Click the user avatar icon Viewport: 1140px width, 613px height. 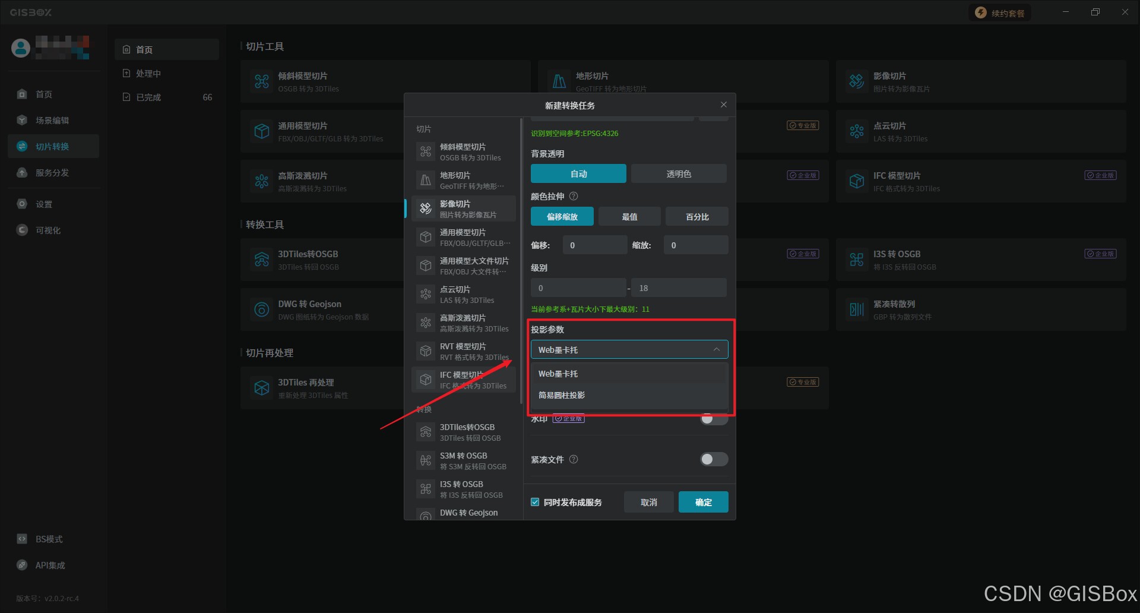pyautogui.click(x=21, y=48)
